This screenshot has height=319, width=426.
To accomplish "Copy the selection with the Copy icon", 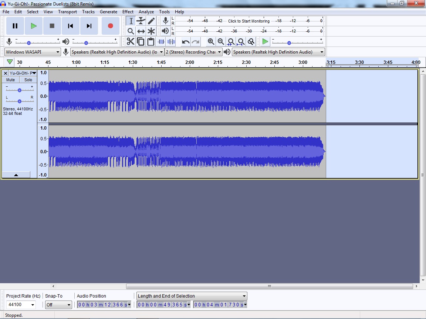I will [141, 41].
